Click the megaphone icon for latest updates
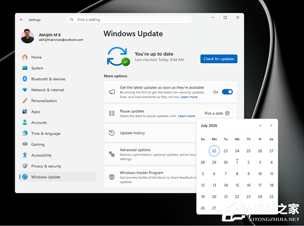This screenshot has width=304, height=226. tap(111, 92)
